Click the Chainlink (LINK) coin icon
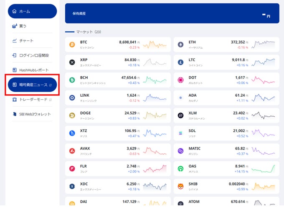 click(x=72, y=98)
